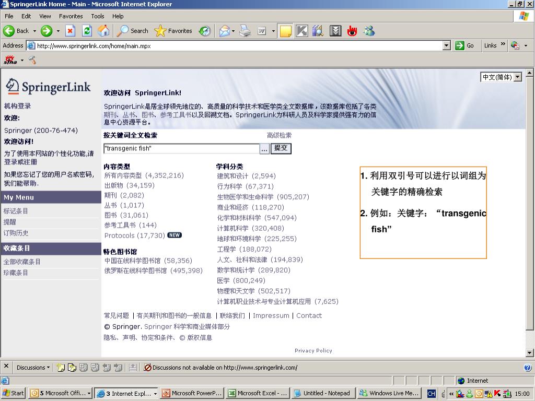Image resolution: width=535 pixels, height=401 pixels.
Task: Open the Favorites menu
Action: pos(71,16)
